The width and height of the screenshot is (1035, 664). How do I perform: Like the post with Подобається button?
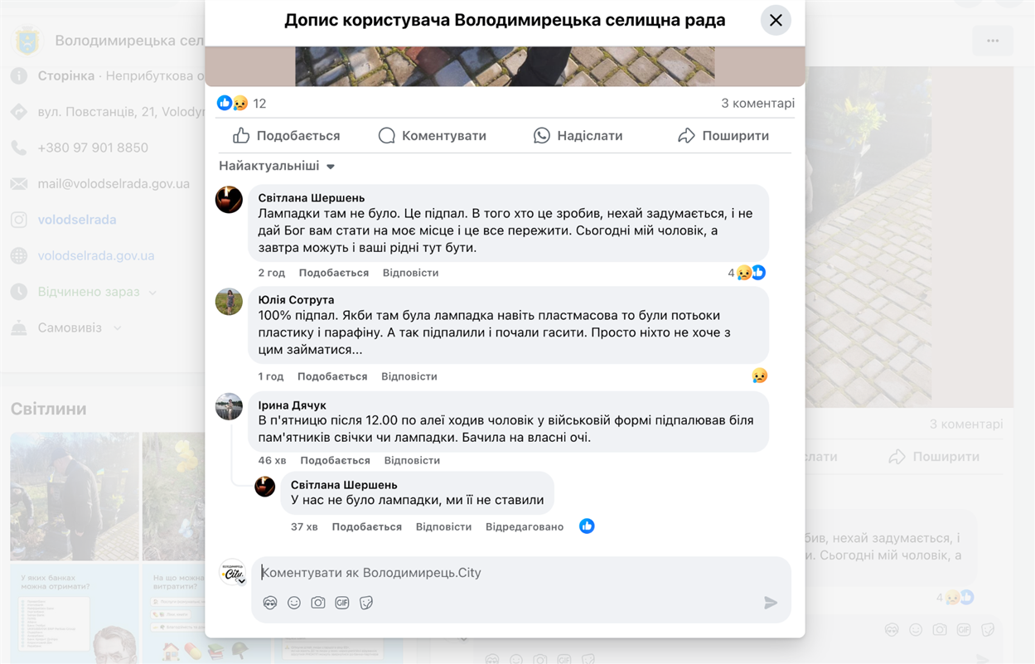pos(287,136)
